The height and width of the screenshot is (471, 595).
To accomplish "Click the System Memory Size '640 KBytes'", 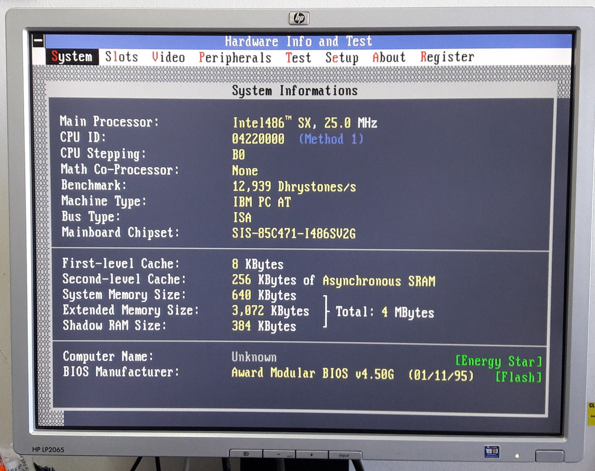I will click(x=264, y=296).
